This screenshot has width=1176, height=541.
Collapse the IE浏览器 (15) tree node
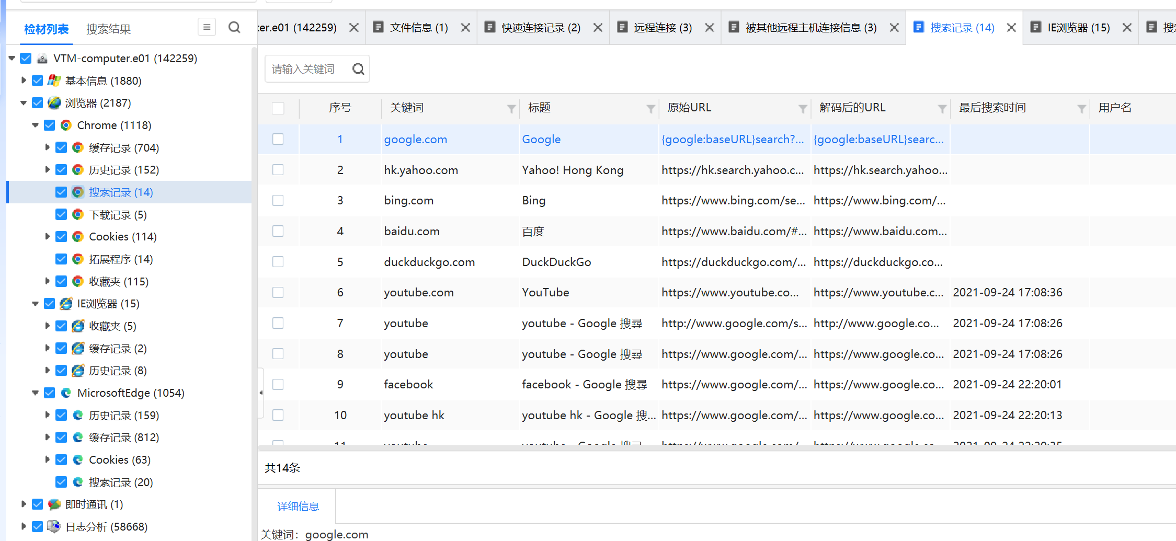(35, 304)
